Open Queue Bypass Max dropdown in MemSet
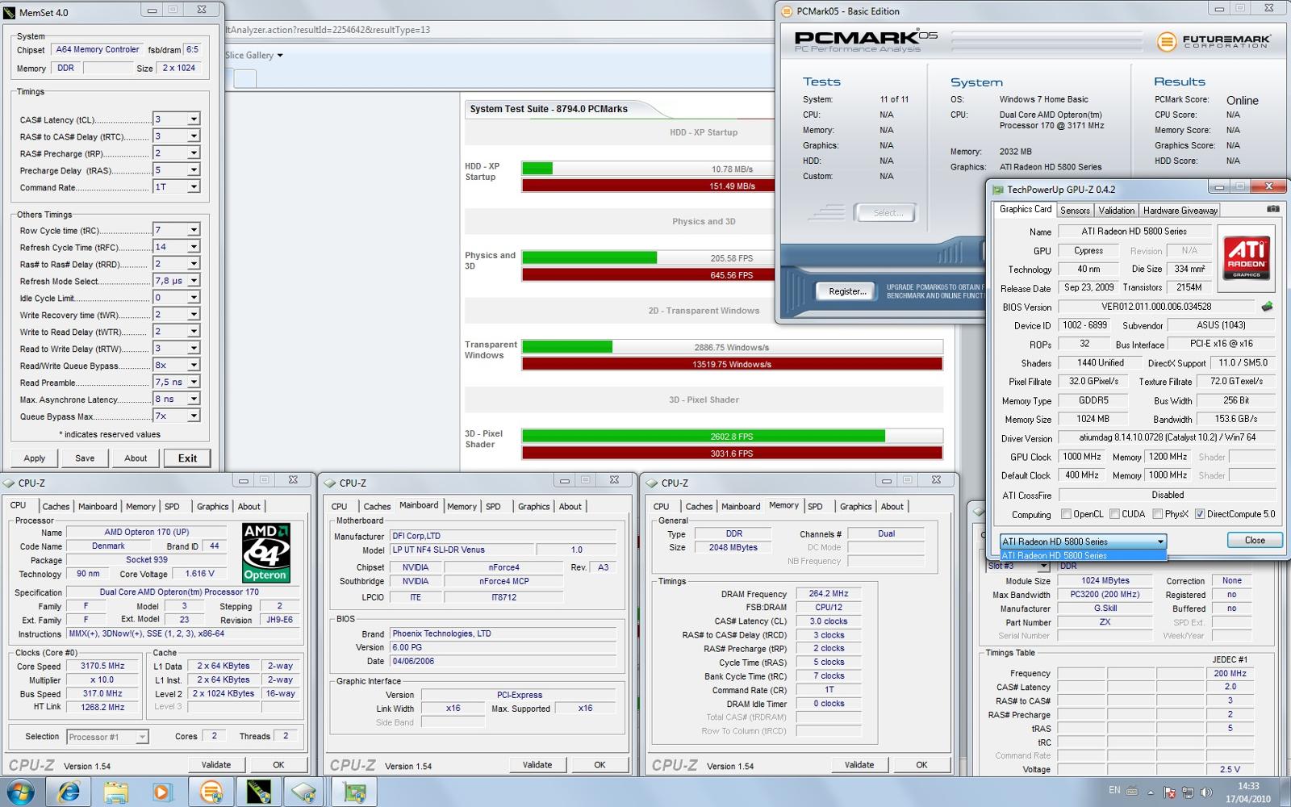 (x=194, y=416)
